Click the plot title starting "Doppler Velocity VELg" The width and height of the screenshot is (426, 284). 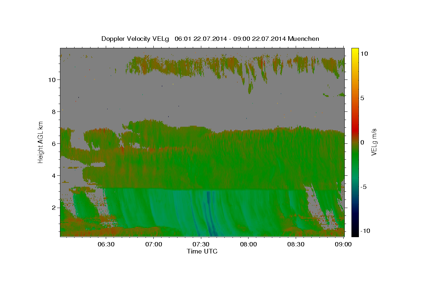tap(210, 39)
